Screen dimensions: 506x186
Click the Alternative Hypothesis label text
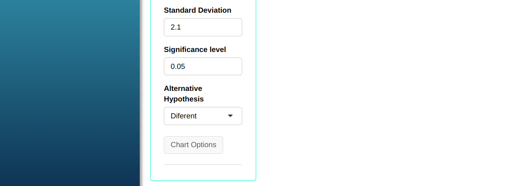(183, 94)
